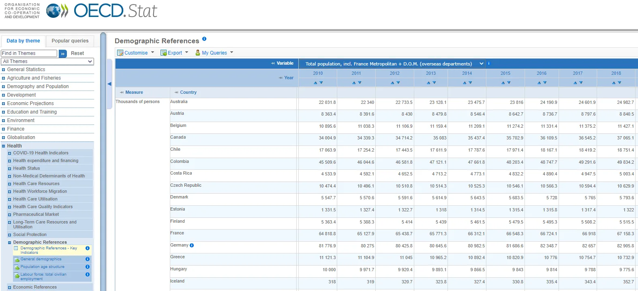Collapse the Health theme
The width and height of the screenshot is (638, 291).
click(3, 146)
